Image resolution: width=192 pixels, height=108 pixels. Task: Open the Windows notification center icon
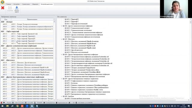tap(189, 106)
